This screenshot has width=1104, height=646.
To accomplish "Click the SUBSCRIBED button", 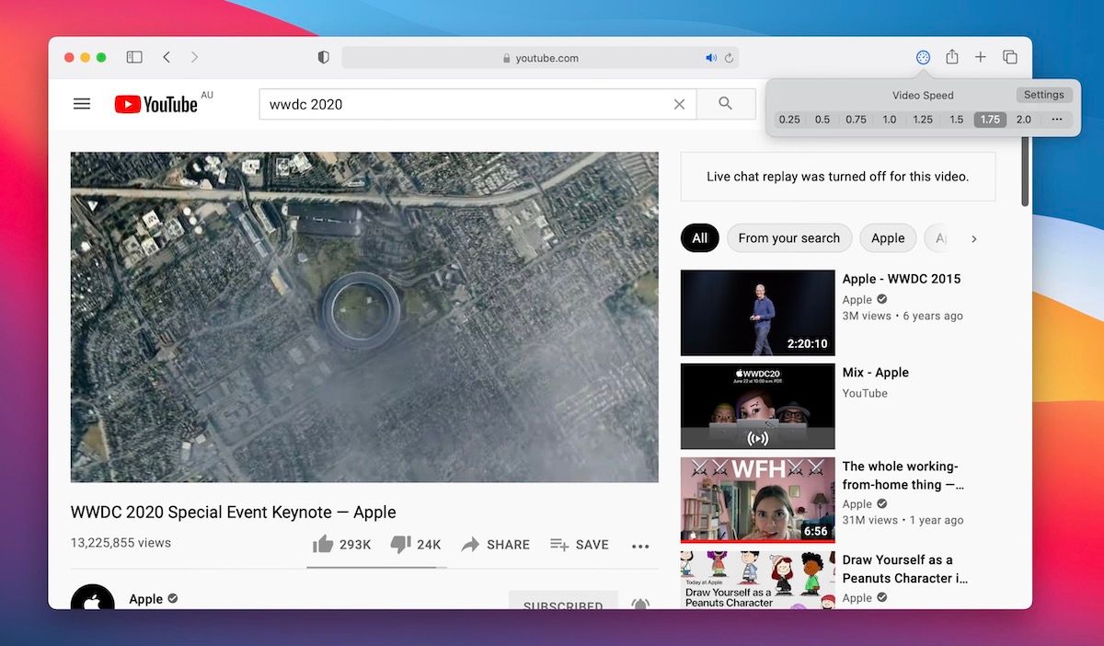I will click(x=563, y=603).
